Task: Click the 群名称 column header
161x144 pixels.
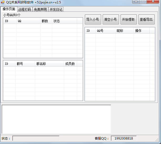Action: (x=49, y=64)
